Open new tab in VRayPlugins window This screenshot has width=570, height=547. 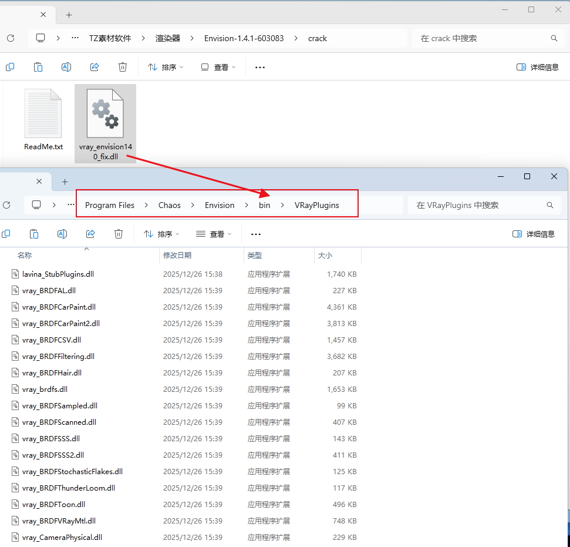tap(65, 182)
